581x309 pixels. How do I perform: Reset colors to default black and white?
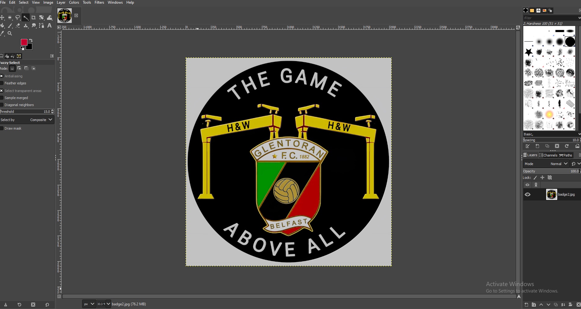22,48
